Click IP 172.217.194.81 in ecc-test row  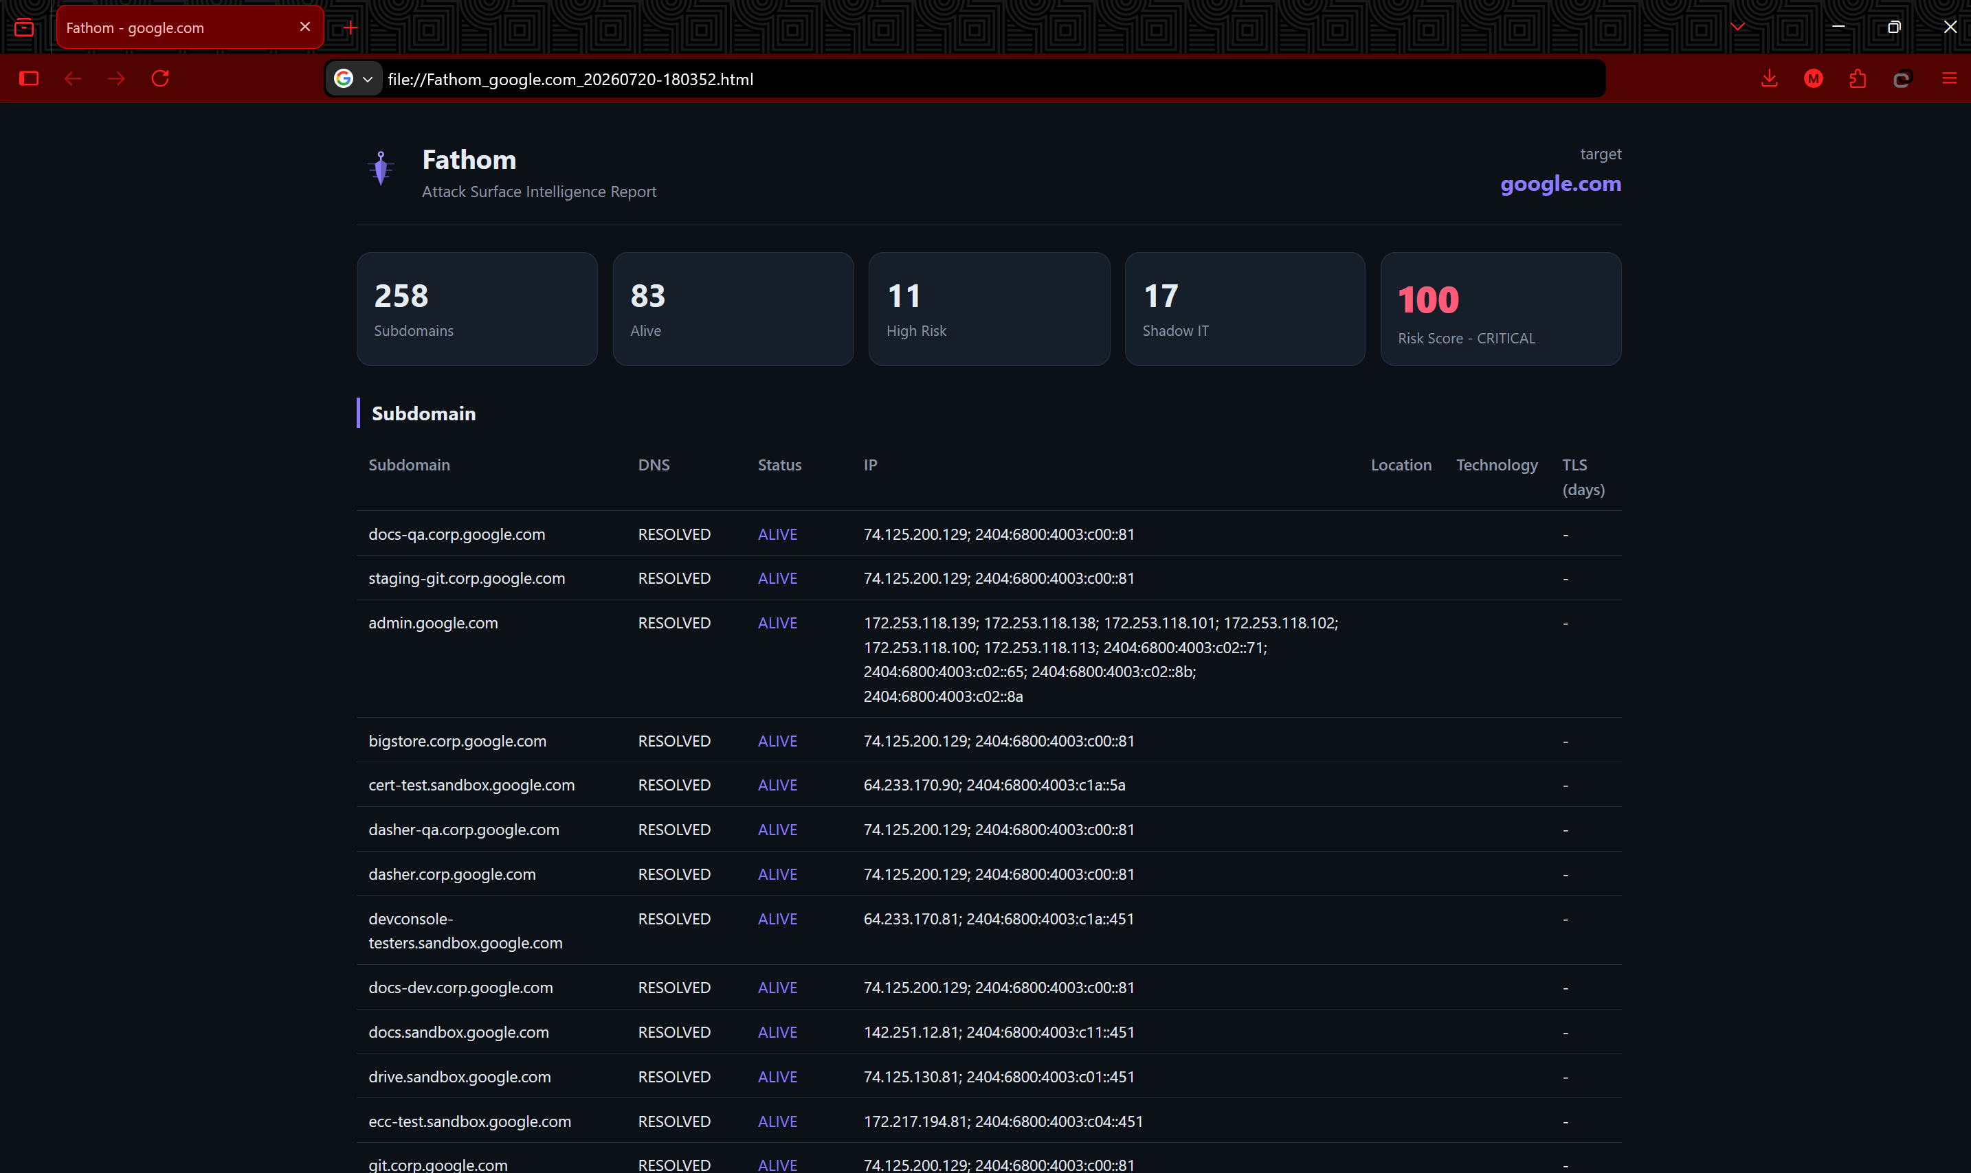(915, 1121)
